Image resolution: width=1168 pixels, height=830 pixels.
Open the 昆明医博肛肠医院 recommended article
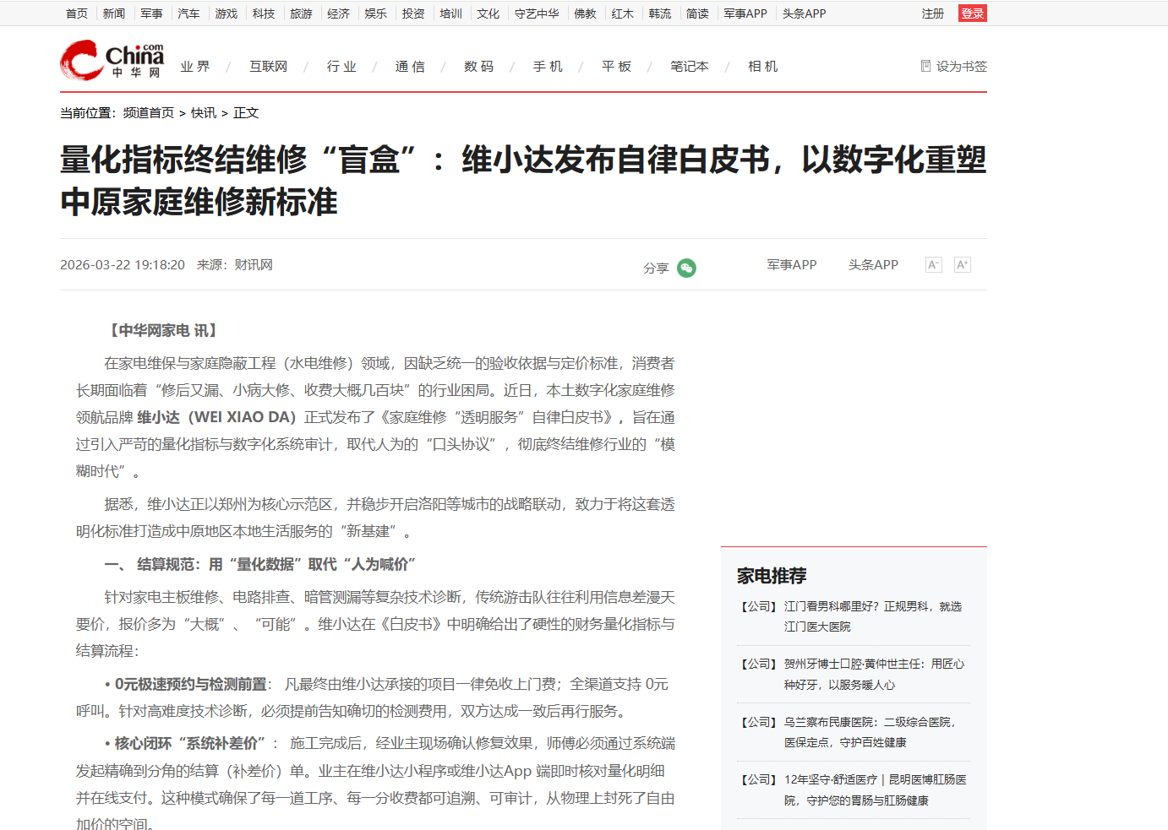tap(876, 790)
